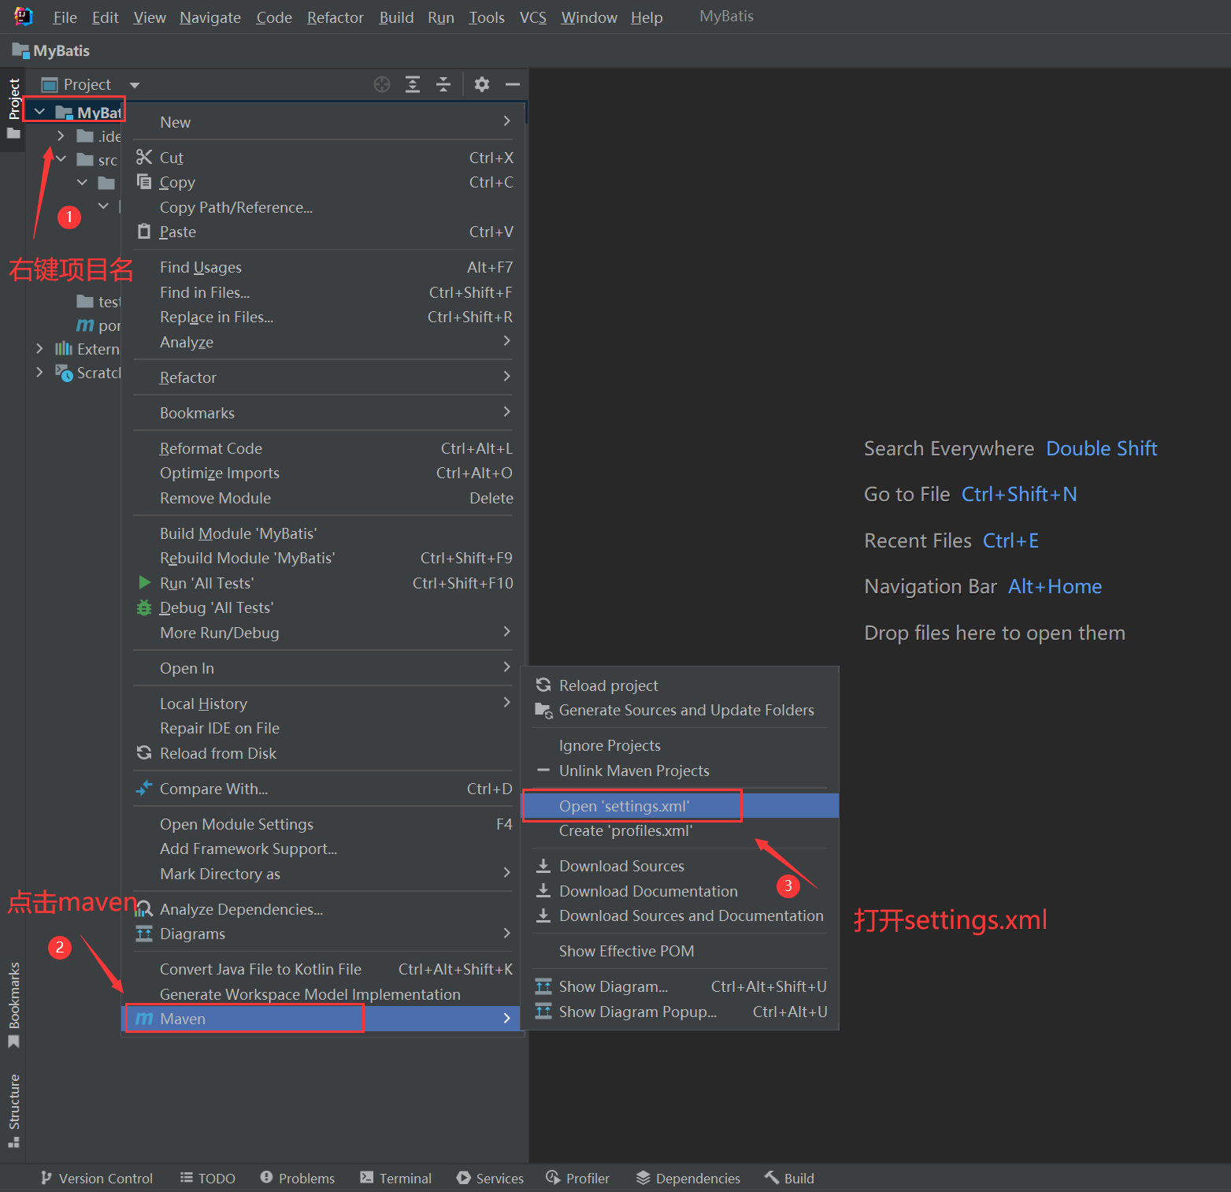Open Version Control tool window
This screenshot has height=1192, width=1231.
tap(96, 1178)
